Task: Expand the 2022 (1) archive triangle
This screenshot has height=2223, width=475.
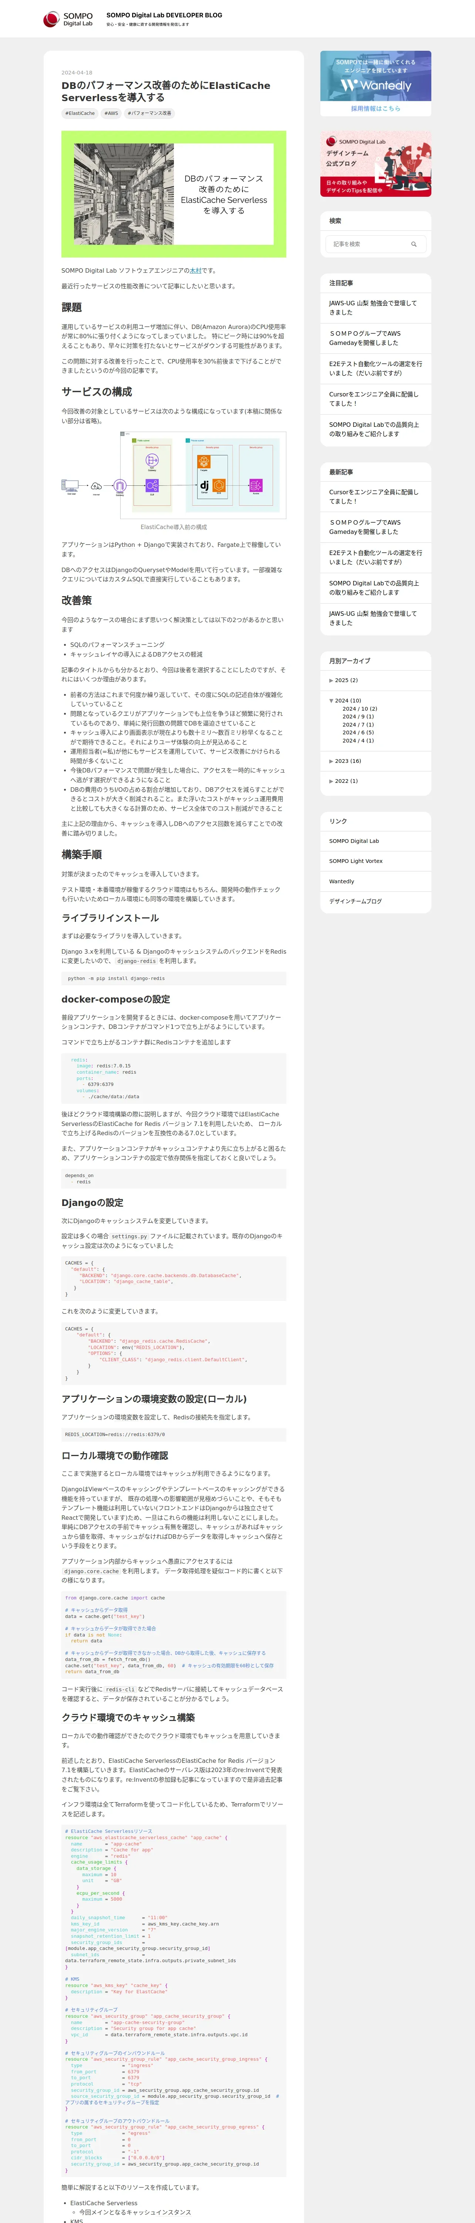Action: coord(331,781)
